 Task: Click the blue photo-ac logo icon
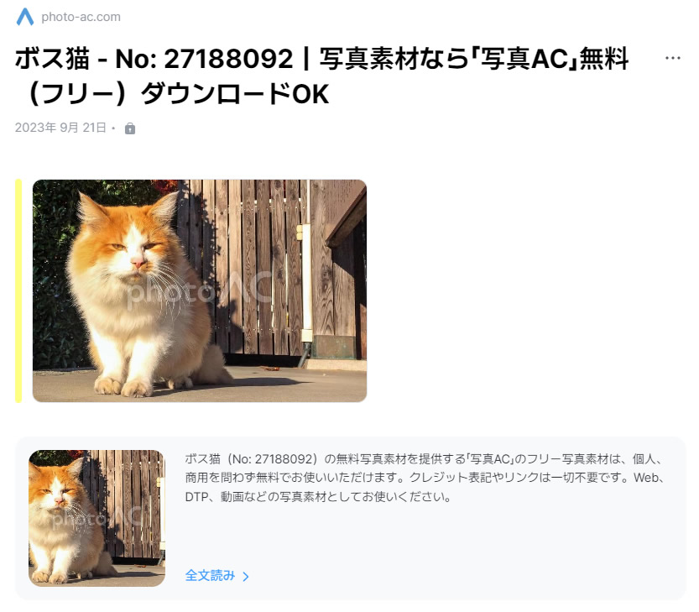point(25,17)
